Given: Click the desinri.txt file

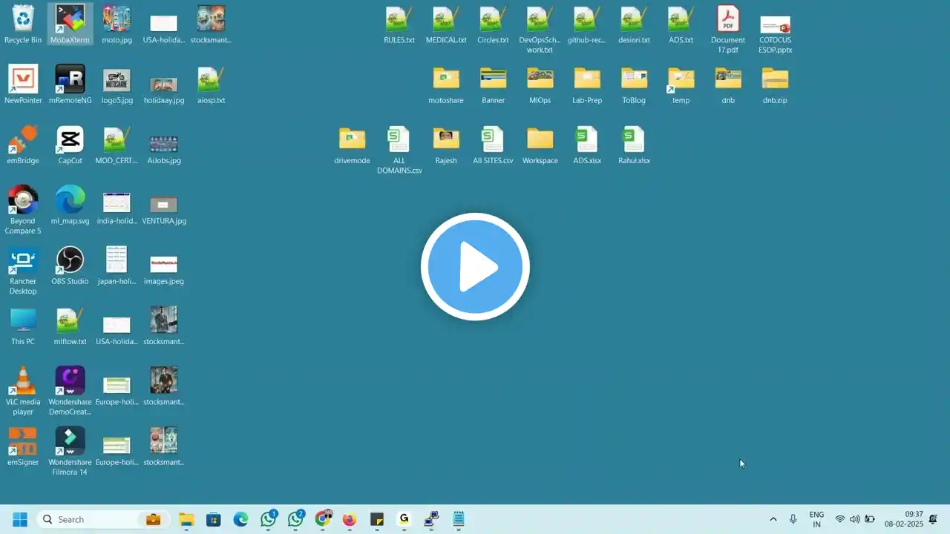Looking at the screenshot, I should tap(634, 24).
